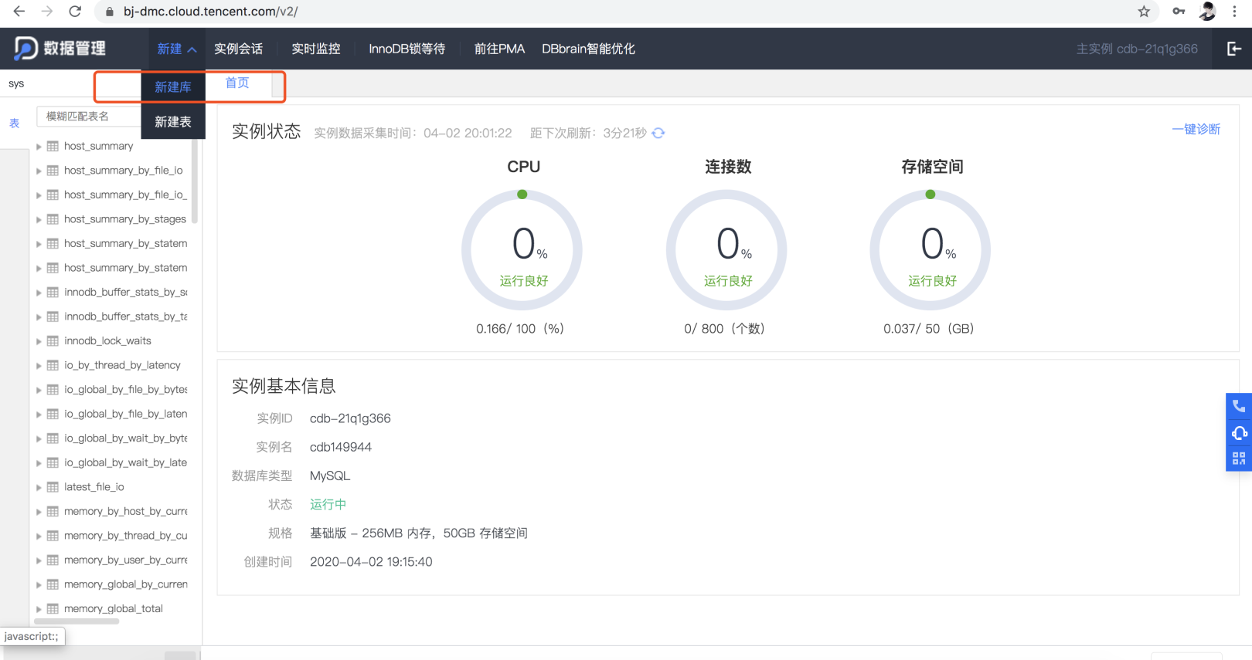Show the QR code floating icon
The height and width of the screenshot is (660, 1252).
coord(1239,459)
